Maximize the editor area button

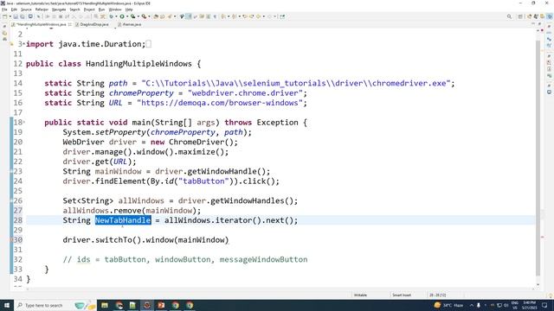tap(539, 24)
